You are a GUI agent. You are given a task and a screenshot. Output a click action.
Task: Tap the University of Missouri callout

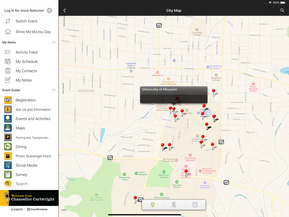click(173, 94)
